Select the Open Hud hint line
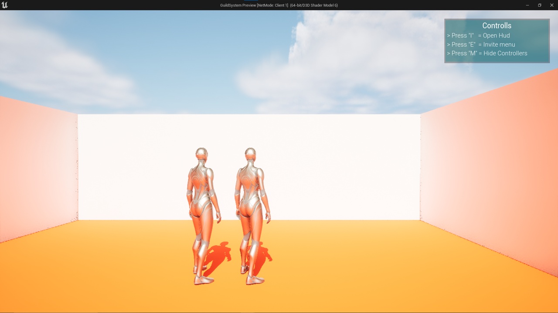 pos(478,36)
